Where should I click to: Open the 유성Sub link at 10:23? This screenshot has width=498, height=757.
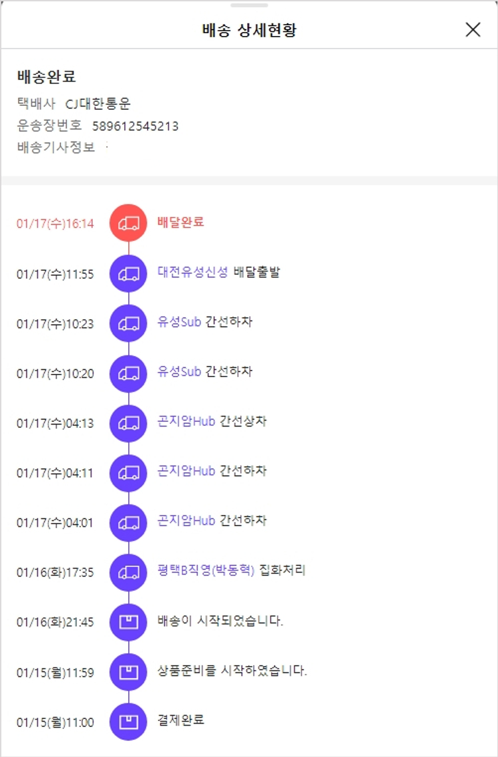pyautogui.click(x=179, y=322)
